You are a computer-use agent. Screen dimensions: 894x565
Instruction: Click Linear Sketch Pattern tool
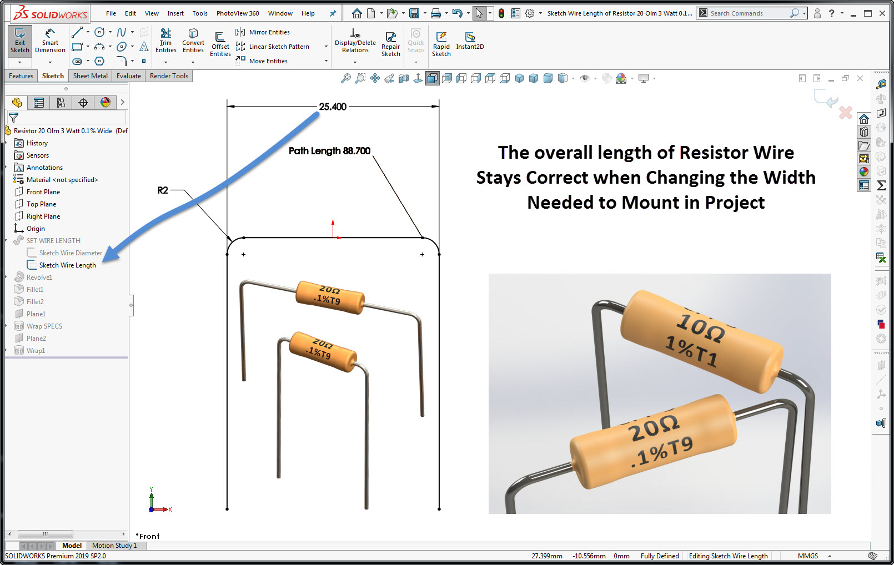coord(273,47)
